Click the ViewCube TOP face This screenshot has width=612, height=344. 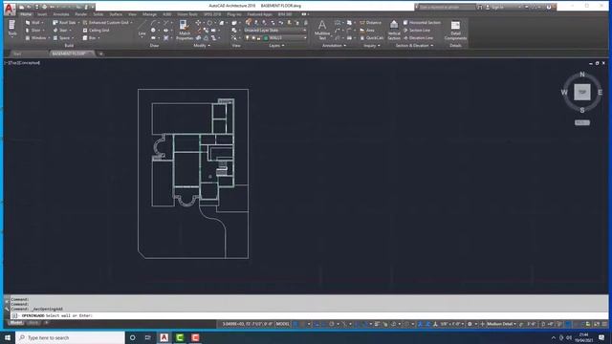click(x=582, y=92)
